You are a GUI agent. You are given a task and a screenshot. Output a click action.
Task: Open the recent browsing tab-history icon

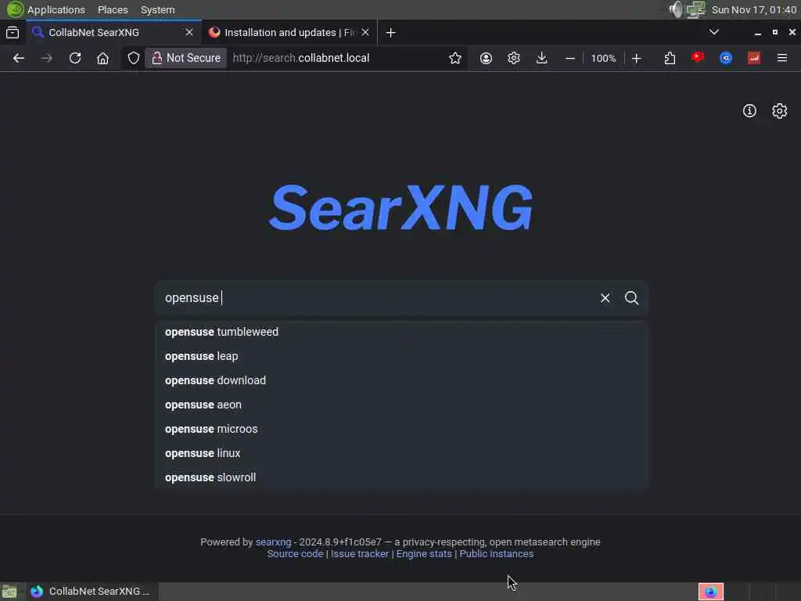click(13, 33)
